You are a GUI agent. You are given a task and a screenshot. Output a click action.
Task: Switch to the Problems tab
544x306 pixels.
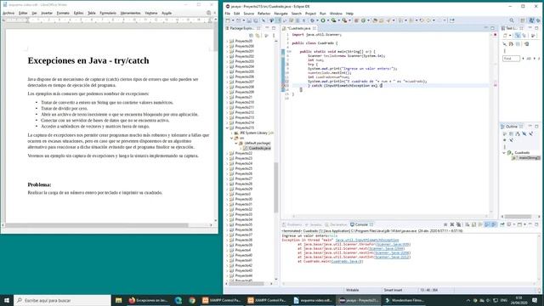click(292, 224)
